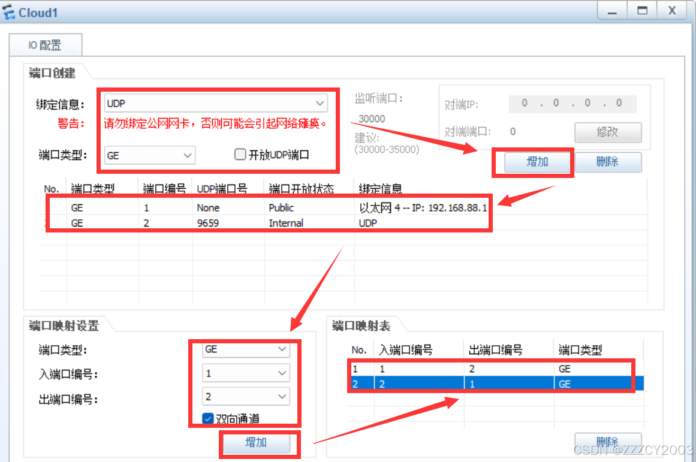
Task: Minimize the Cloud1 window
Action: coord(611,11)
